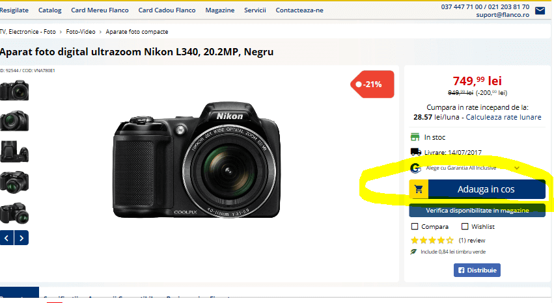Image resolution: width=554 pixels, height=303 pixels.
Task: Enable the Wishlist checkbox
Action: (465, 226)
